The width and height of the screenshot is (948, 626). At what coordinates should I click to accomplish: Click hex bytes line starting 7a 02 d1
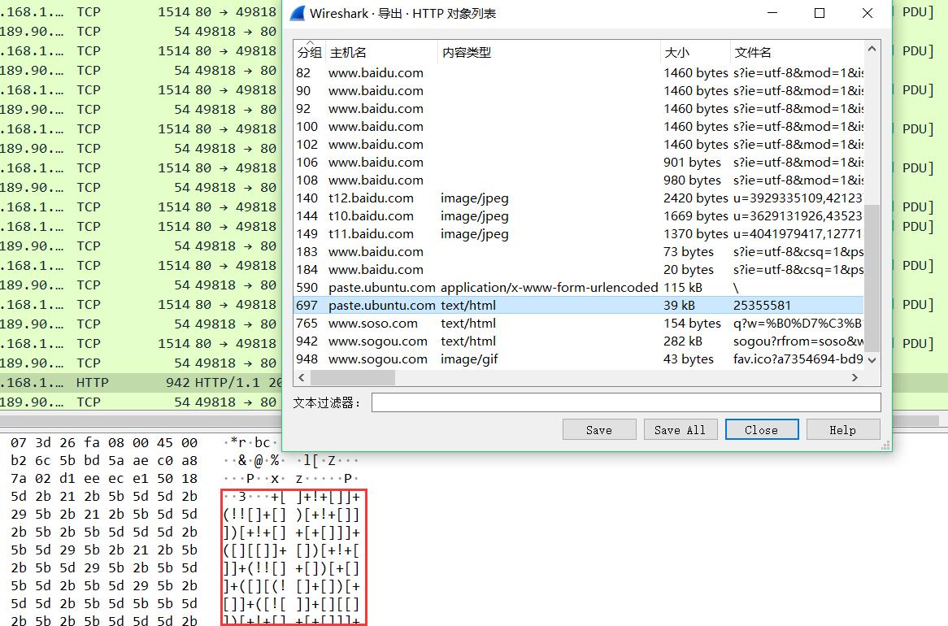[104, 478]
